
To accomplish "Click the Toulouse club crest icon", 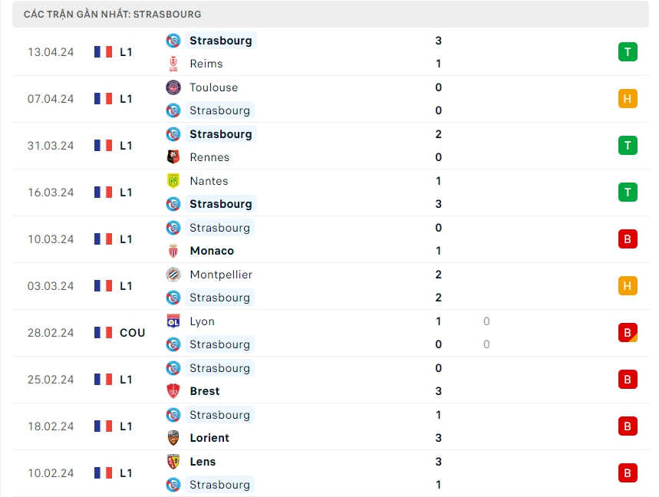I will click(173, 87).
